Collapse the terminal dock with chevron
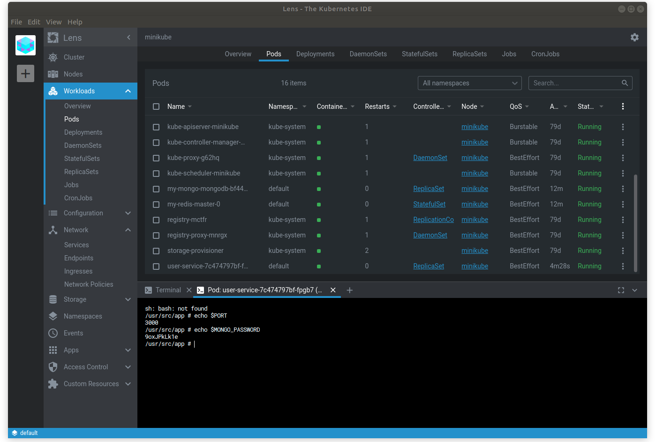This screenshot has width=656, height=442. (634, 290)
